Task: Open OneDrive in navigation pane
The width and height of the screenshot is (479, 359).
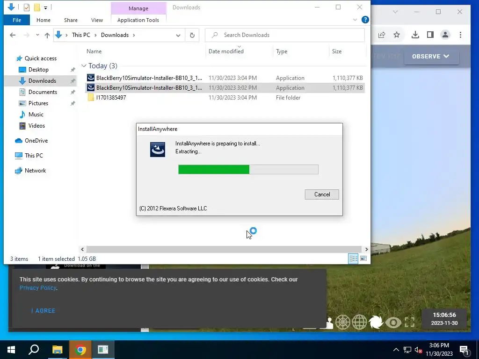Action: (x=36, y=141)
